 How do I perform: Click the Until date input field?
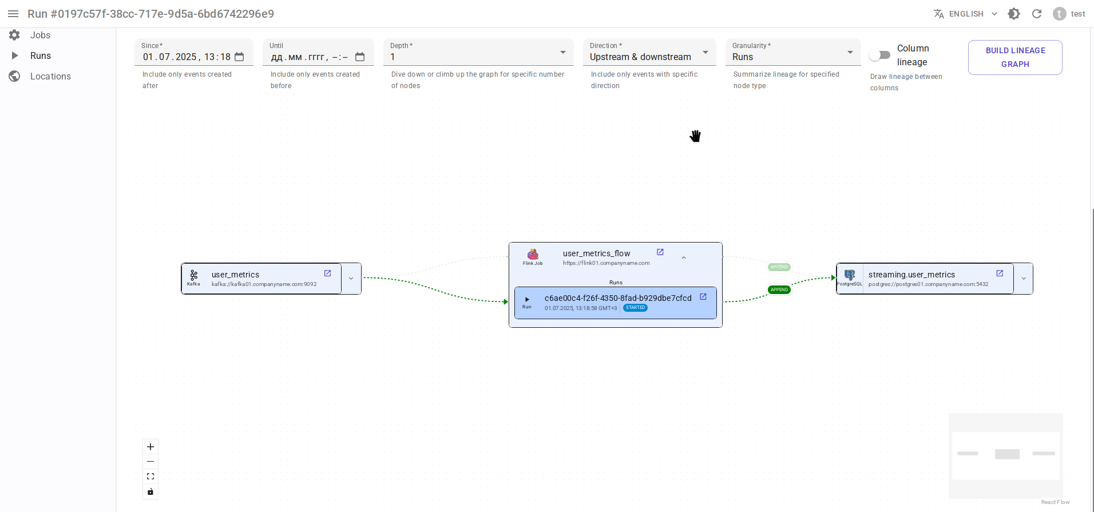[x=309, y=57]
